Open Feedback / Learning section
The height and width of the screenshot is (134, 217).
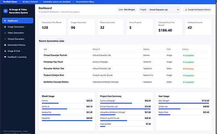coord(18,57)
